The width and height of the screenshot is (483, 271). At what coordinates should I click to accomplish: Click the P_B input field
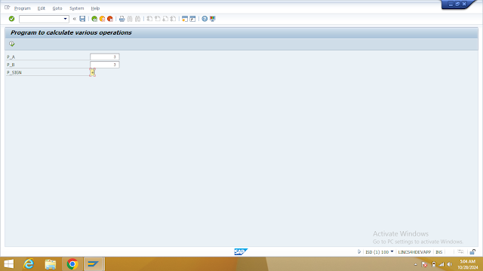pyautogui.click(x=105, y=65)
